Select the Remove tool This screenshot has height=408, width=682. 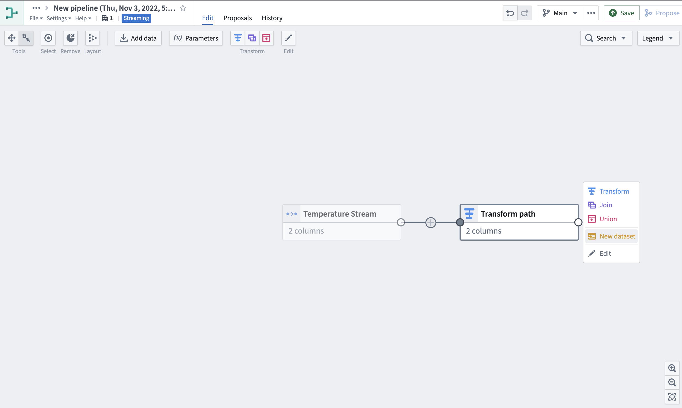[70, 38]
